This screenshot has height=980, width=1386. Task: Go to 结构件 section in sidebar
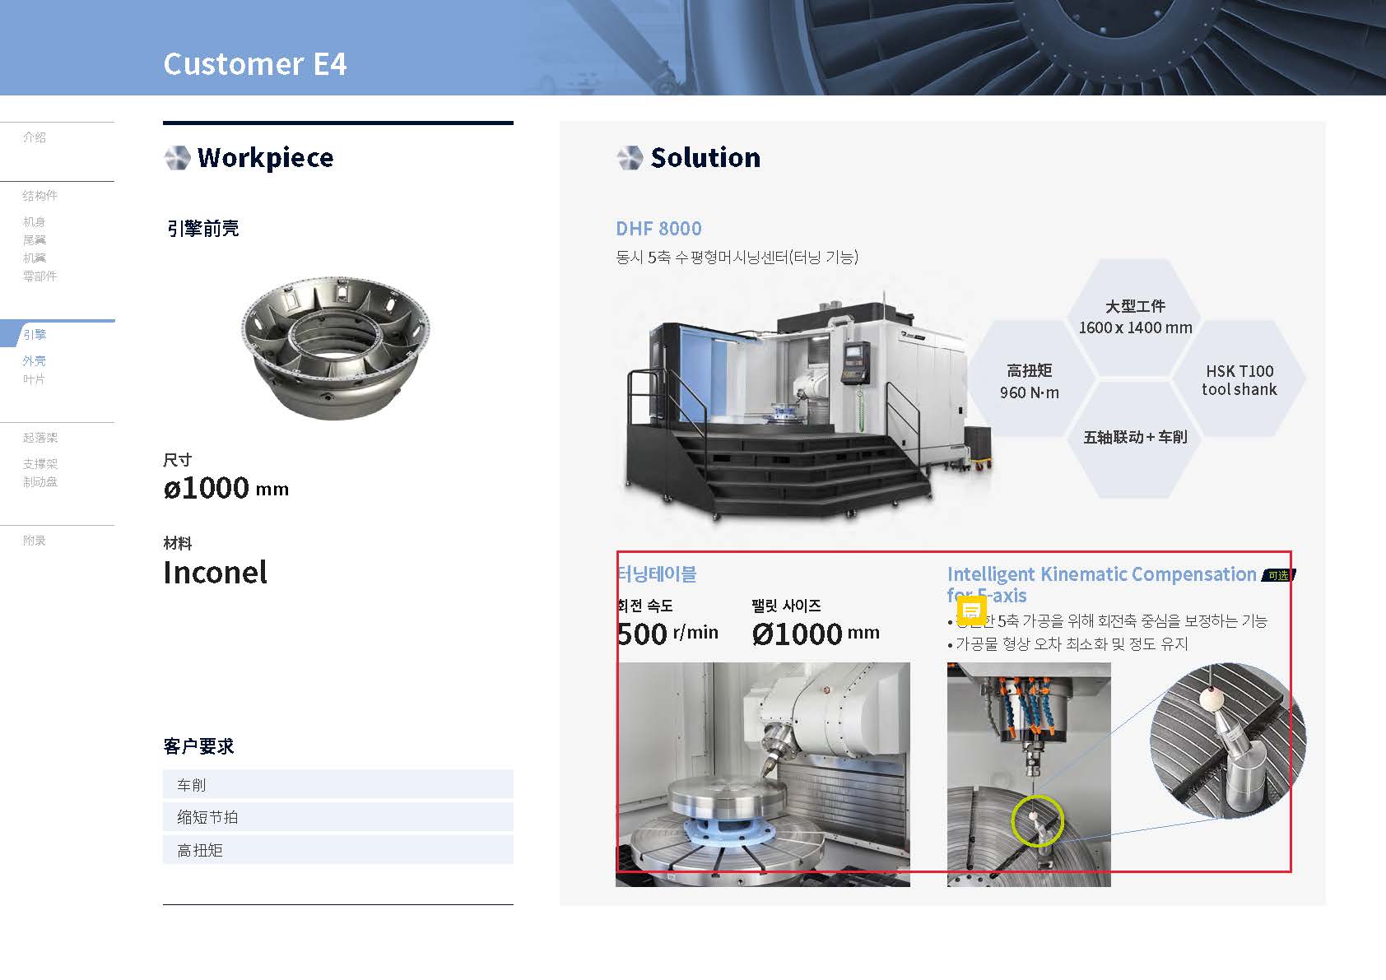tap(40, 196)
